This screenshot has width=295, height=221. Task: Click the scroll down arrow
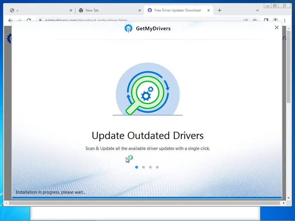(288, 198)
